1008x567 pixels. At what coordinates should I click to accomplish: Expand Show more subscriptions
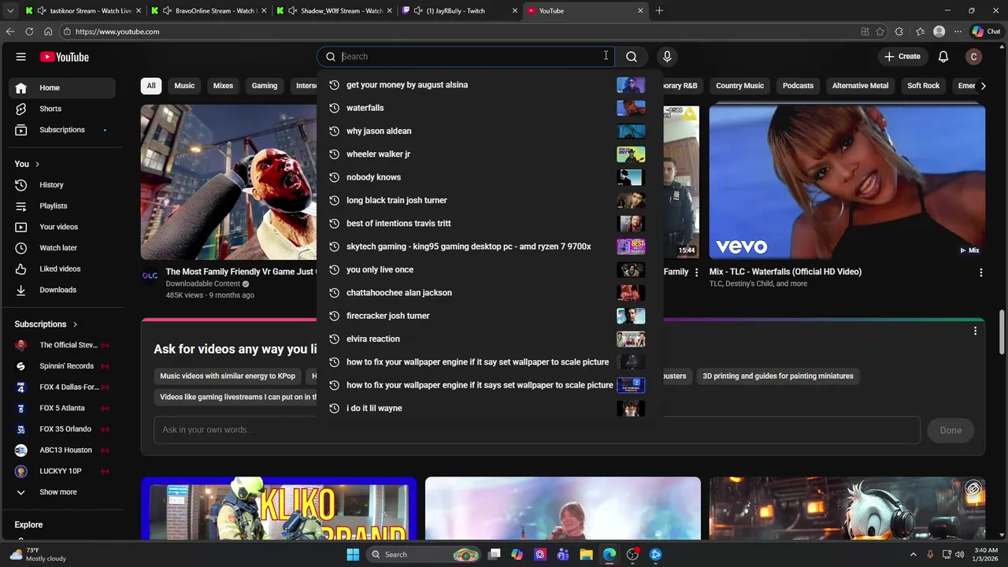pos(62,492)
